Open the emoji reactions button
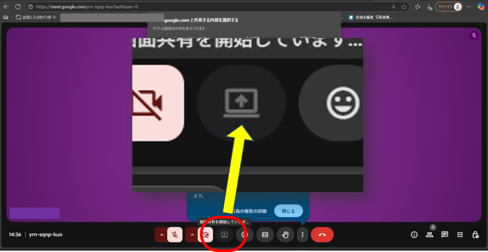488x252 pixels. coord(244,234)
